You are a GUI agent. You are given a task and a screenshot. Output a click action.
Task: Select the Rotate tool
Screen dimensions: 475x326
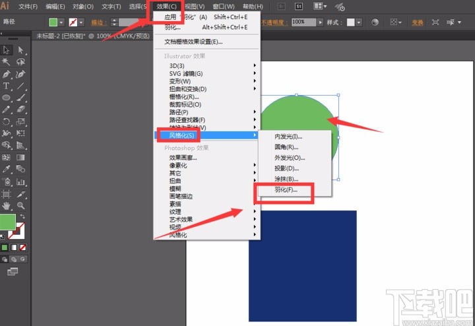point(6,122)
